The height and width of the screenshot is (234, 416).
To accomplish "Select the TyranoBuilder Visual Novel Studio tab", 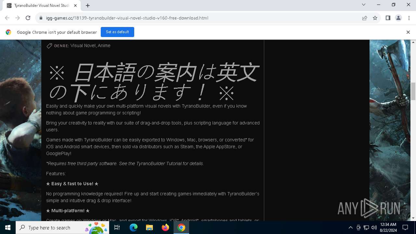I will (42, 5).
